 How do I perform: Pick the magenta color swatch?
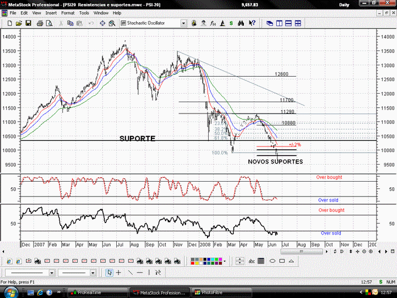tap(220, 259)
